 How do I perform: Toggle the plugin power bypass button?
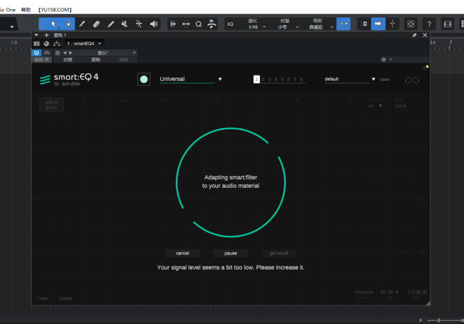pyautogui.click(x=37, y=53)
